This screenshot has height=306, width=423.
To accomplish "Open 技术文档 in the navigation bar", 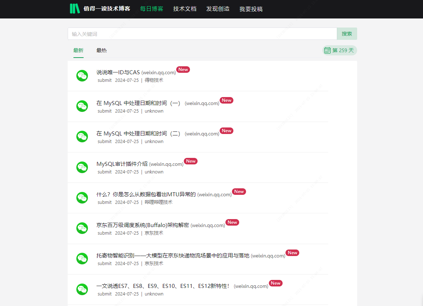I will (x=185, y=9).
